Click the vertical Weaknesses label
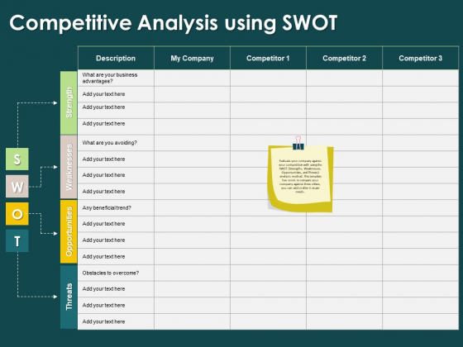 pos(69,167)
